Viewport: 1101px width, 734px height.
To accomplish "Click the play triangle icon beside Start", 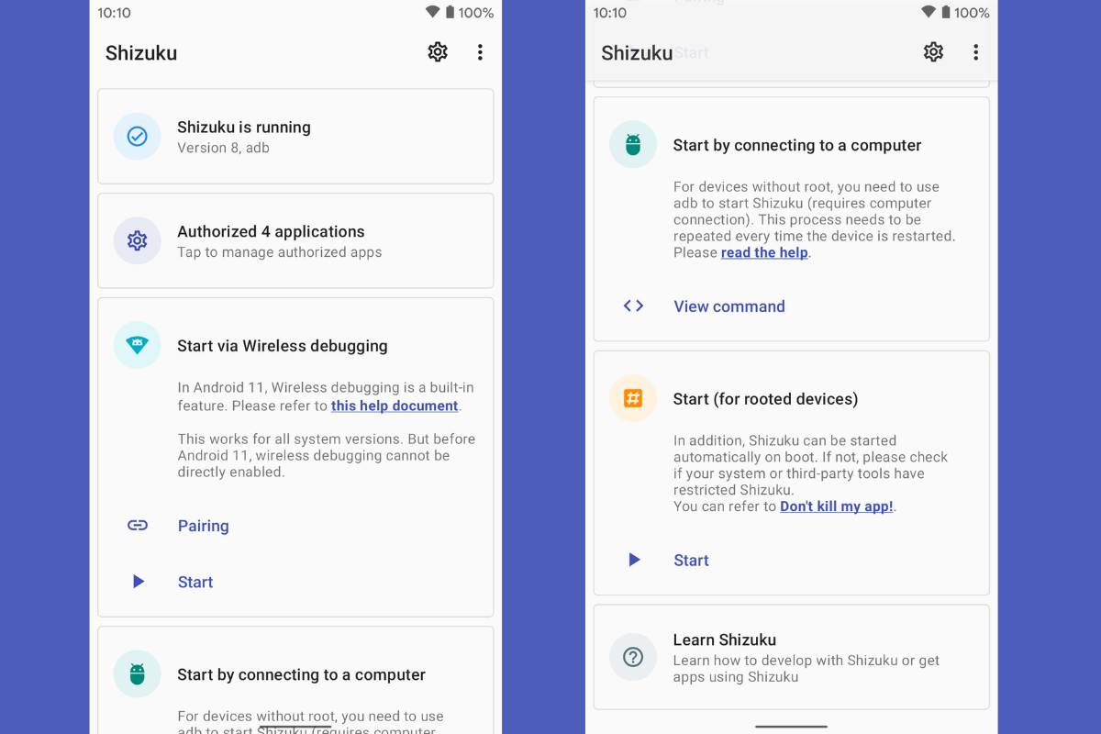I will coord(138,581).
